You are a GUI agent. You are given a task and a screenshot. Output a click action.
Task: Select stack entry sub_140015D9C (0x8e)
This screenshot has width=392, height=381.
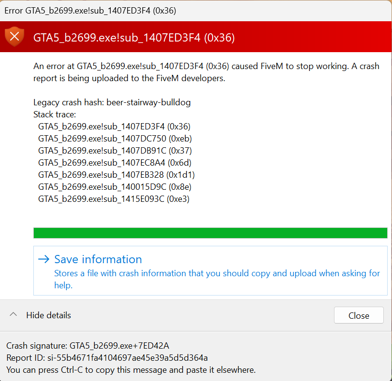(x=115, y=187)
